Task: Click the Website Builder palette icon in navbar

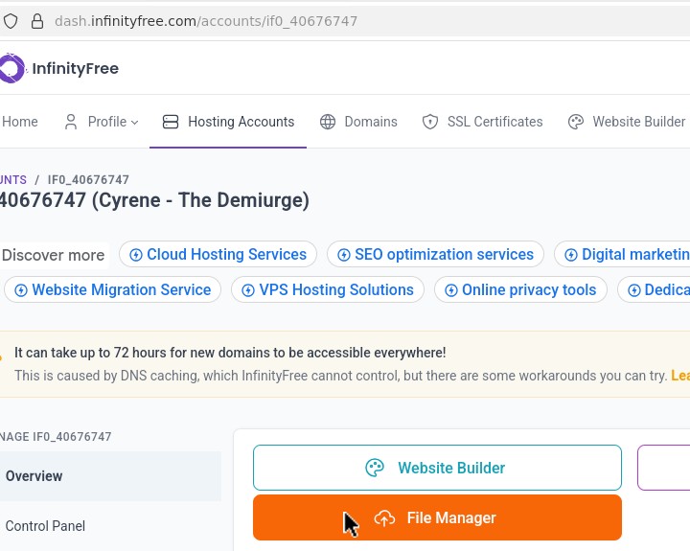Action: (x=576, y=122)
